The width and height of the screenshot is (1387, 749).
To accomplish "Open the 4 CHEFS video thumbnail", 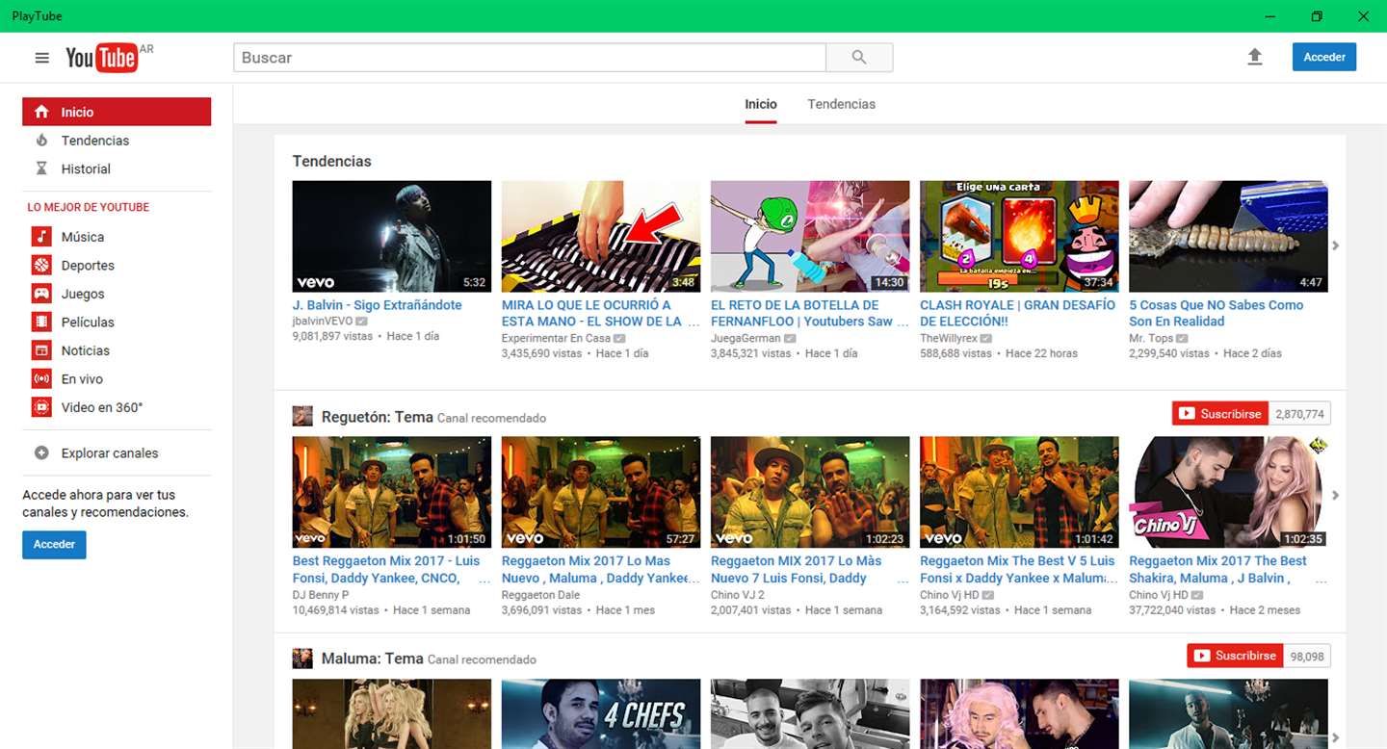I will click(x=601, y=713).
